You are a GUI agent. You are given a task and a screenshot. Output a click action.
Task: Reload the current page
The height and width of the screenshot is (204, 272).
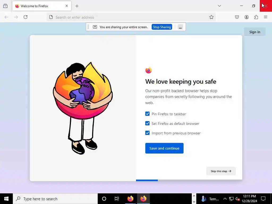[x=25, y=17]
